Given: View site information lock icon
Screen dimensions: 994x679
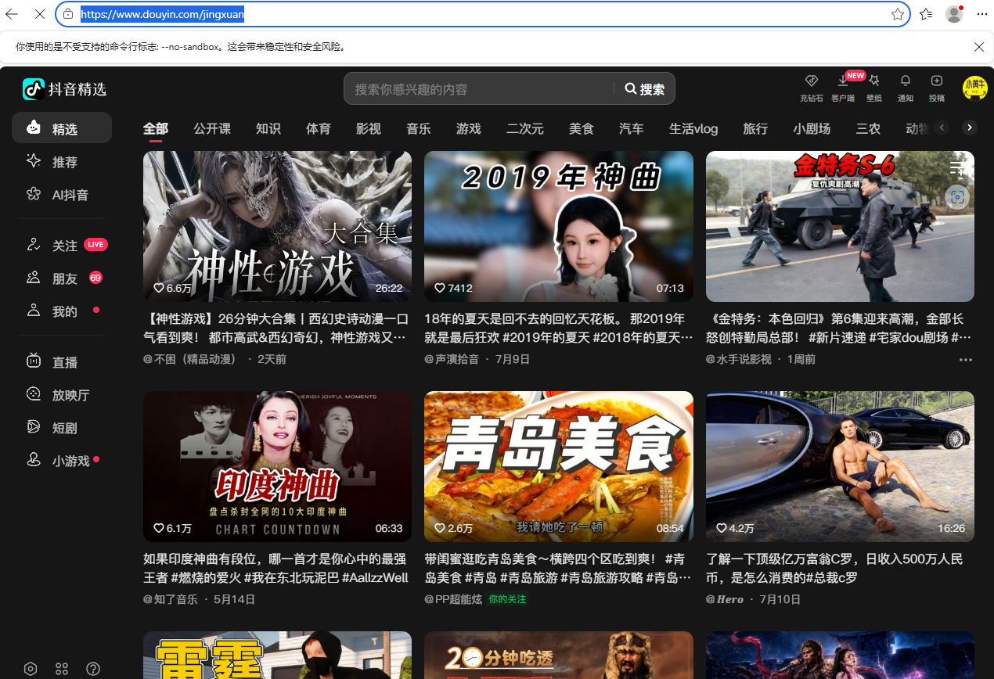Looking at the screenshot, I should point(68,14).
